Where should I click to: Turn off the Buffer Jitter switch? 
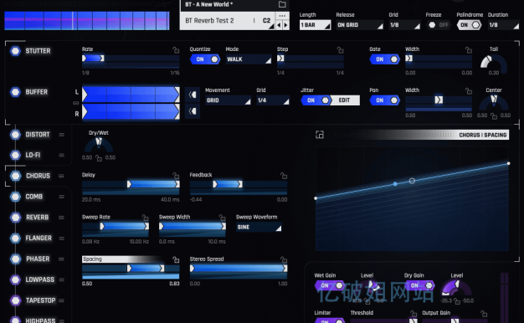(316, 100)
